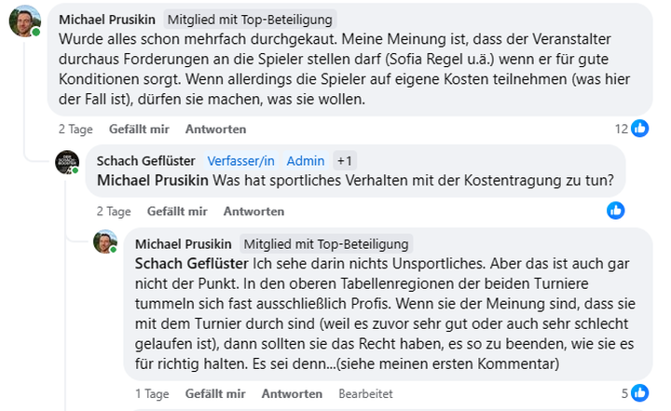Click the 1 Tag timestamp
The width and height of the screenshot is (671, 411).
[152, 394]
